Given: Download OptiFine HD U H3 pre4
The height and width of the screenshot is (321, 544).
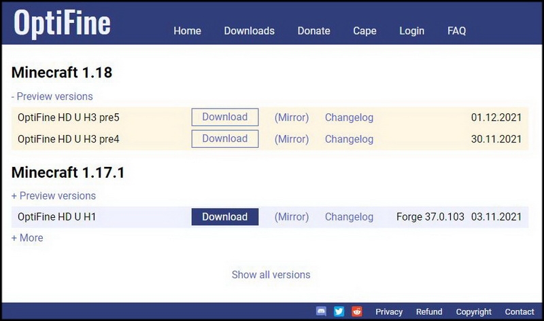Looking at the screenshot, I should coord(225,138).
